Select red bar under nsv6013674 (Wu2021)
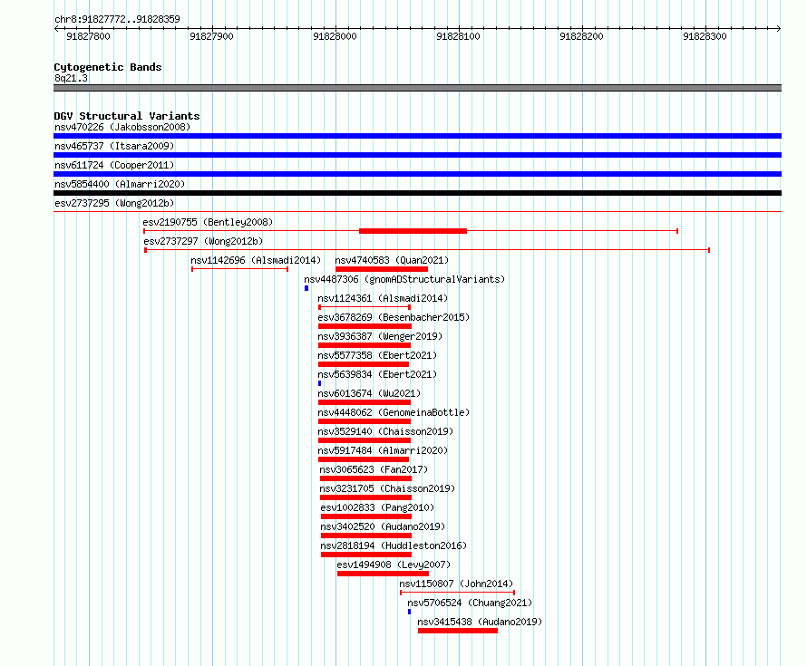Image resolution: width=807 pixels, height=666 pixels. click(365, 402)
